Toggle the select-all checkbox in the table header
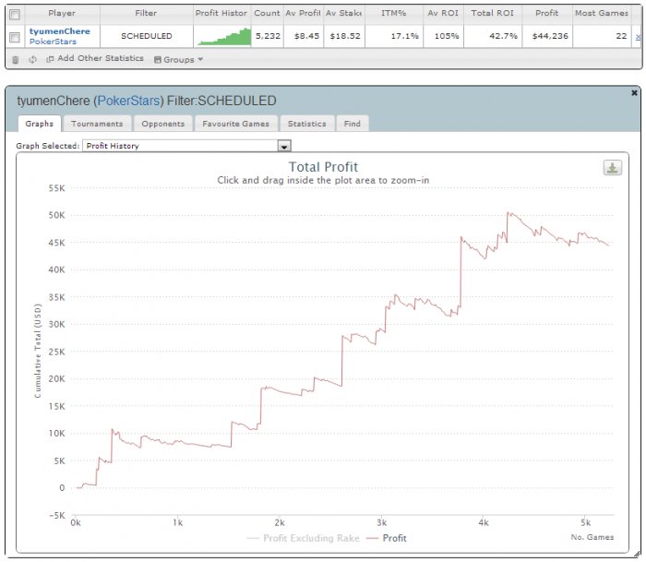The image size is (646, 562). point(15,15)
